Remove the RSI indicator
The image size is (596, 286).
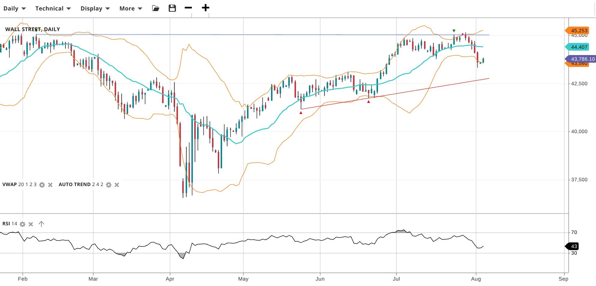pyautogui.click(x=31, y=224)
